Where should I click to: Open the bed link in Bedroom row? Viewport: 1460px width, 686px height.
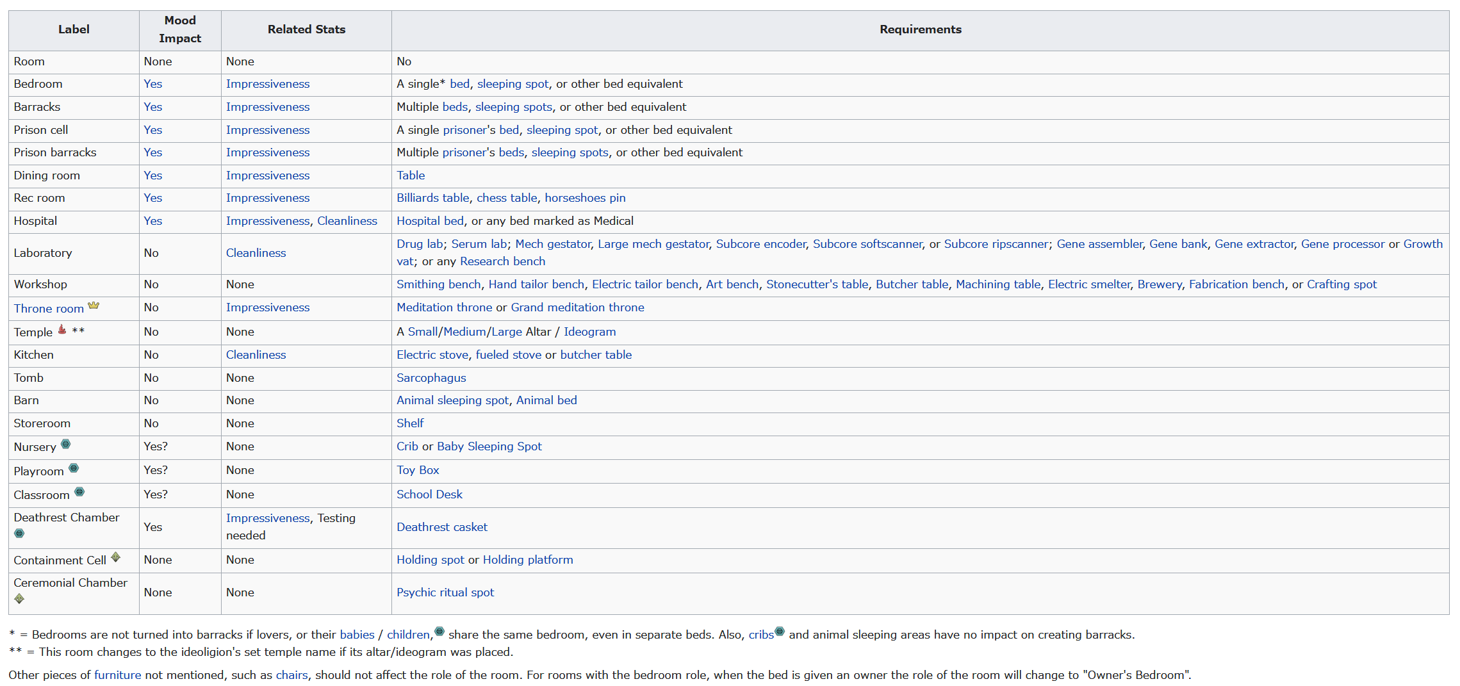(459, 84)
